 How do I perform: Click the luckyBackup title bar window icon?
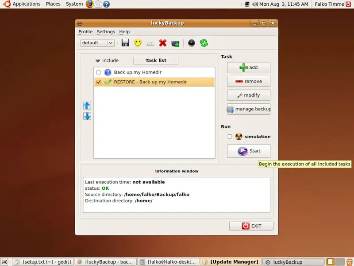coord(80,23)
